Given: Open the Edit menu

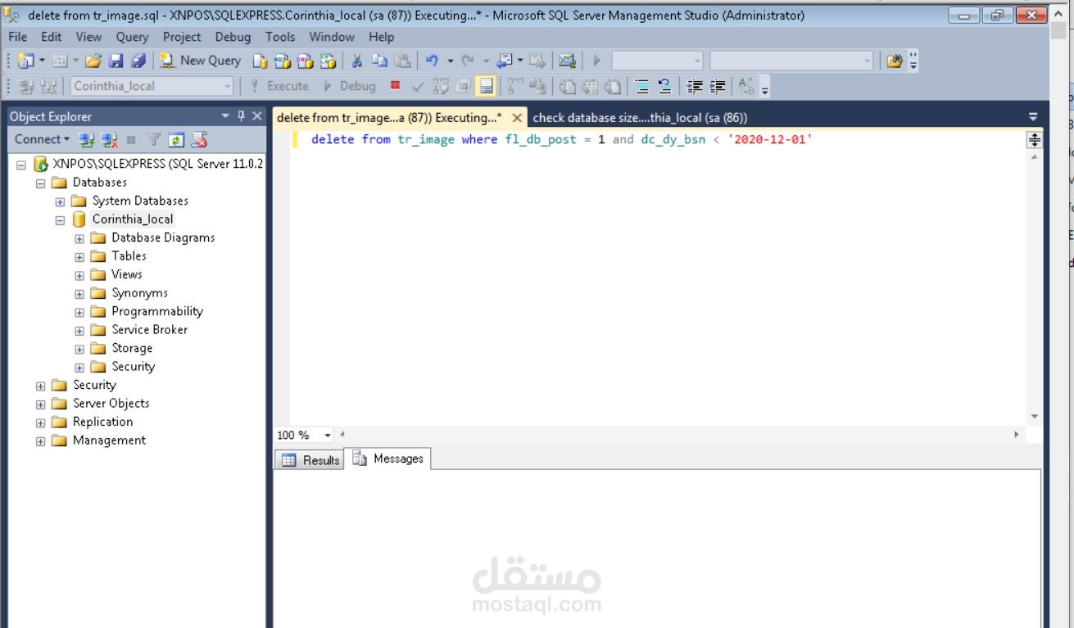Looking at the screenshot, I should pyautogui.click(x=52, y=37).
